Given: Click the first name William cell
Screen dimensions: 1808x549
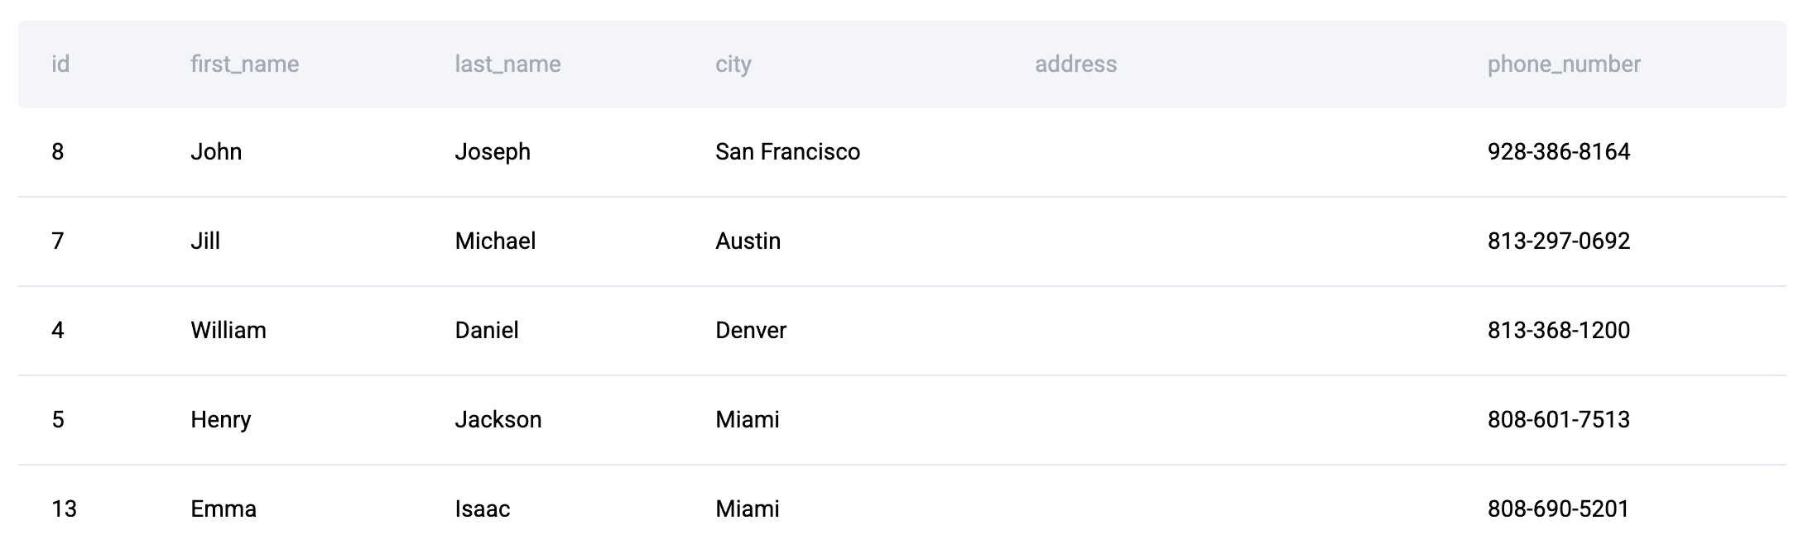Looking at the screenshot, I should [228, 331].
